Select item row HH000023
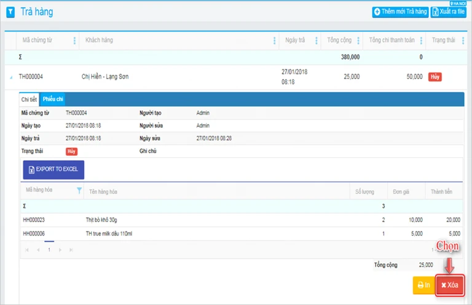The height and width of the screenshot is (305, 472). click(242, 220)
